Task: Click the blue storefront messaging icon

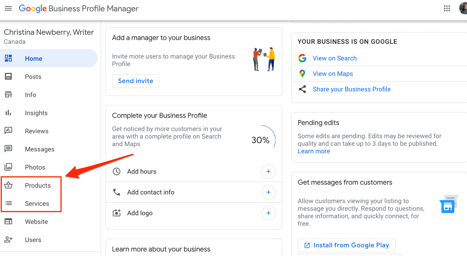Action: [448, 204]
